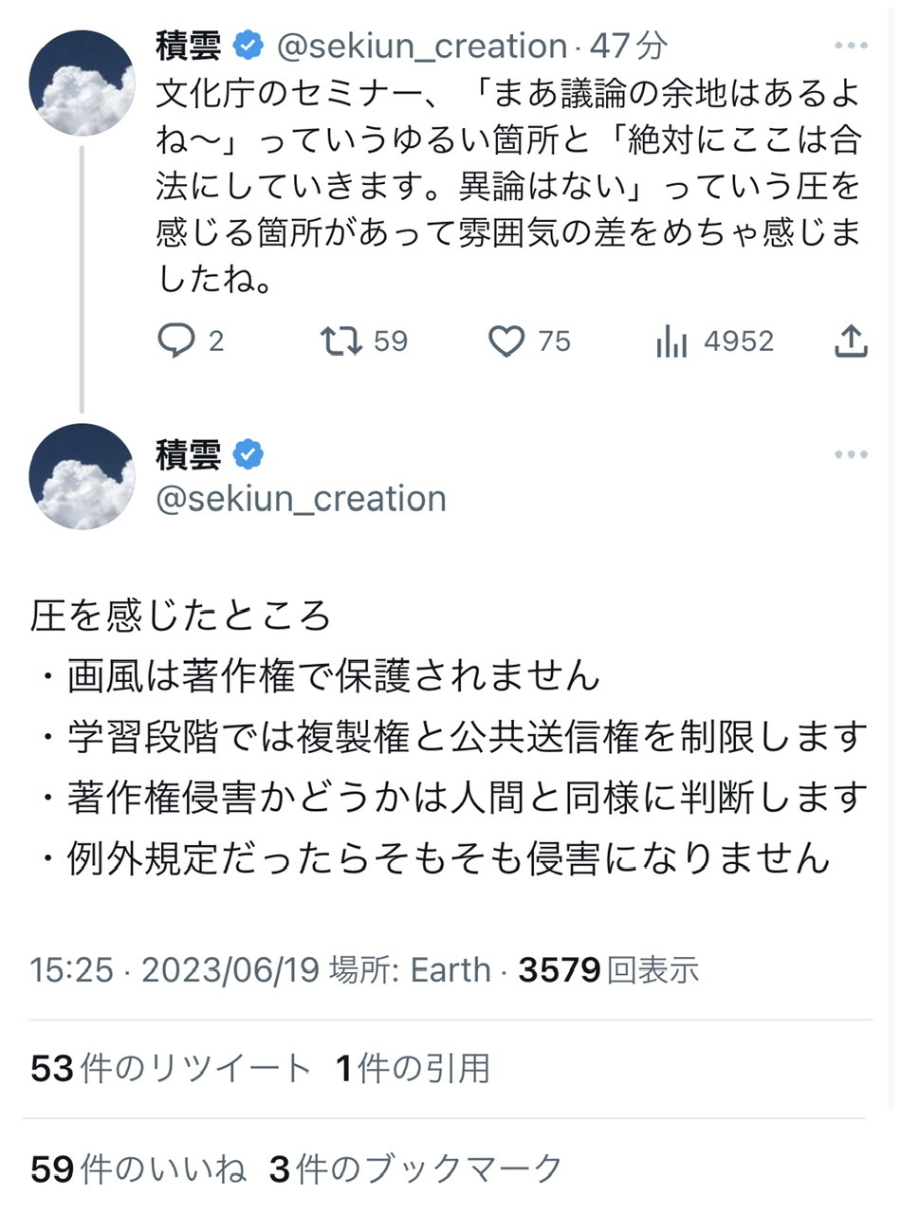Open the top cloud profile avatar
This screenshot has height=1214, width=901.
pyautogui.click(x=82, y=83)
